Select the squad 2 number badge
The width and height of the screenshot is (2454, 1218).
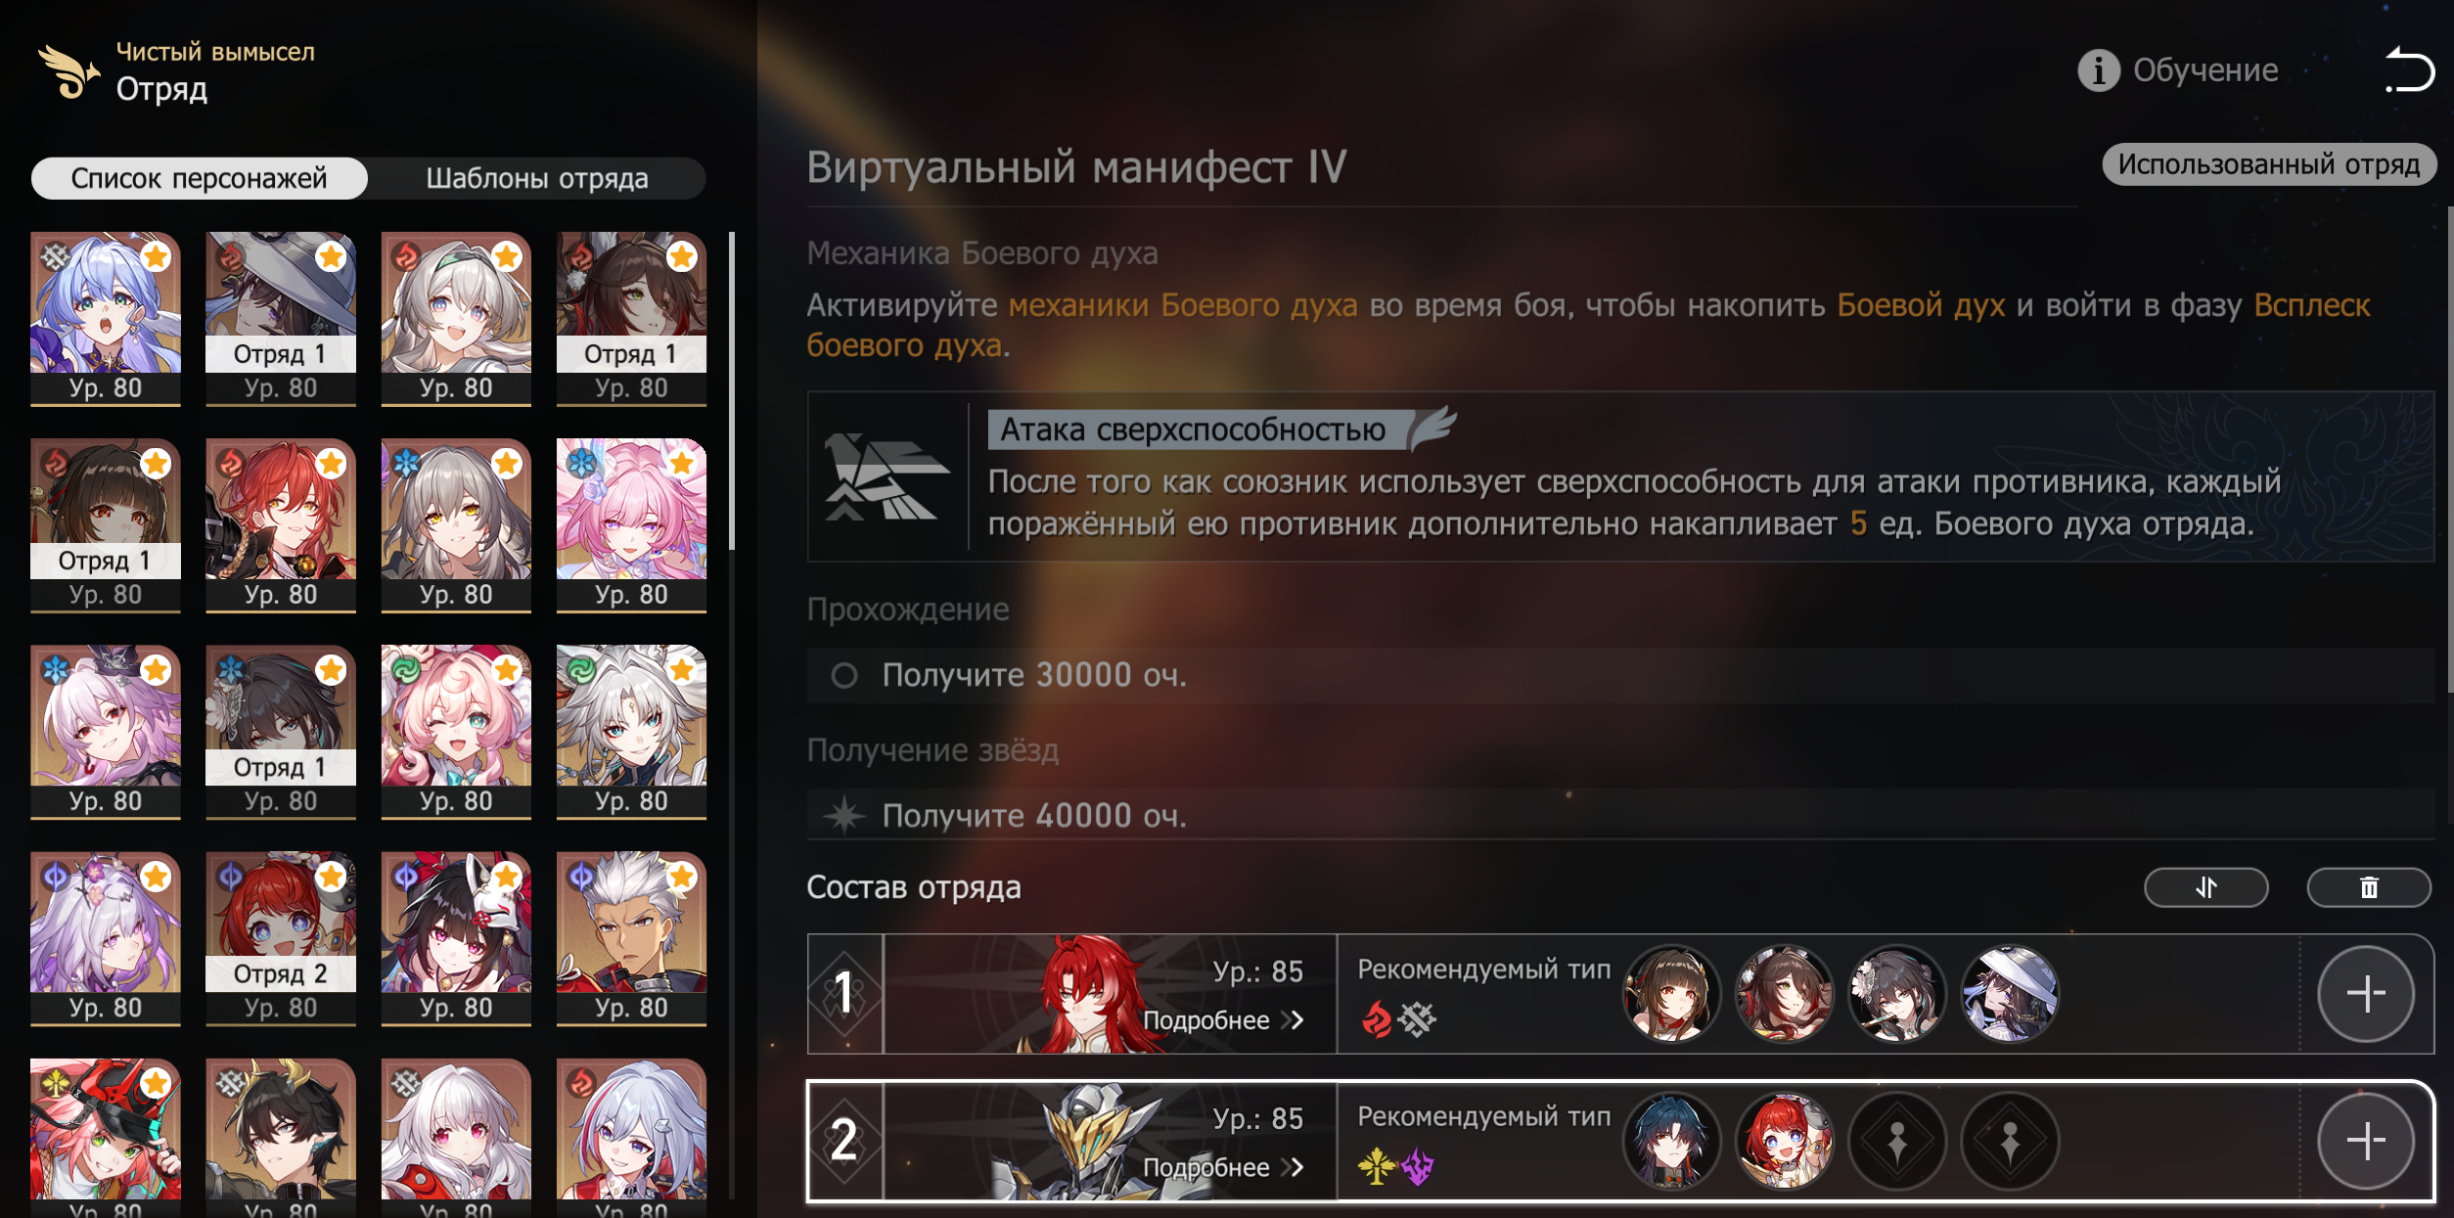coord(844,1141)
